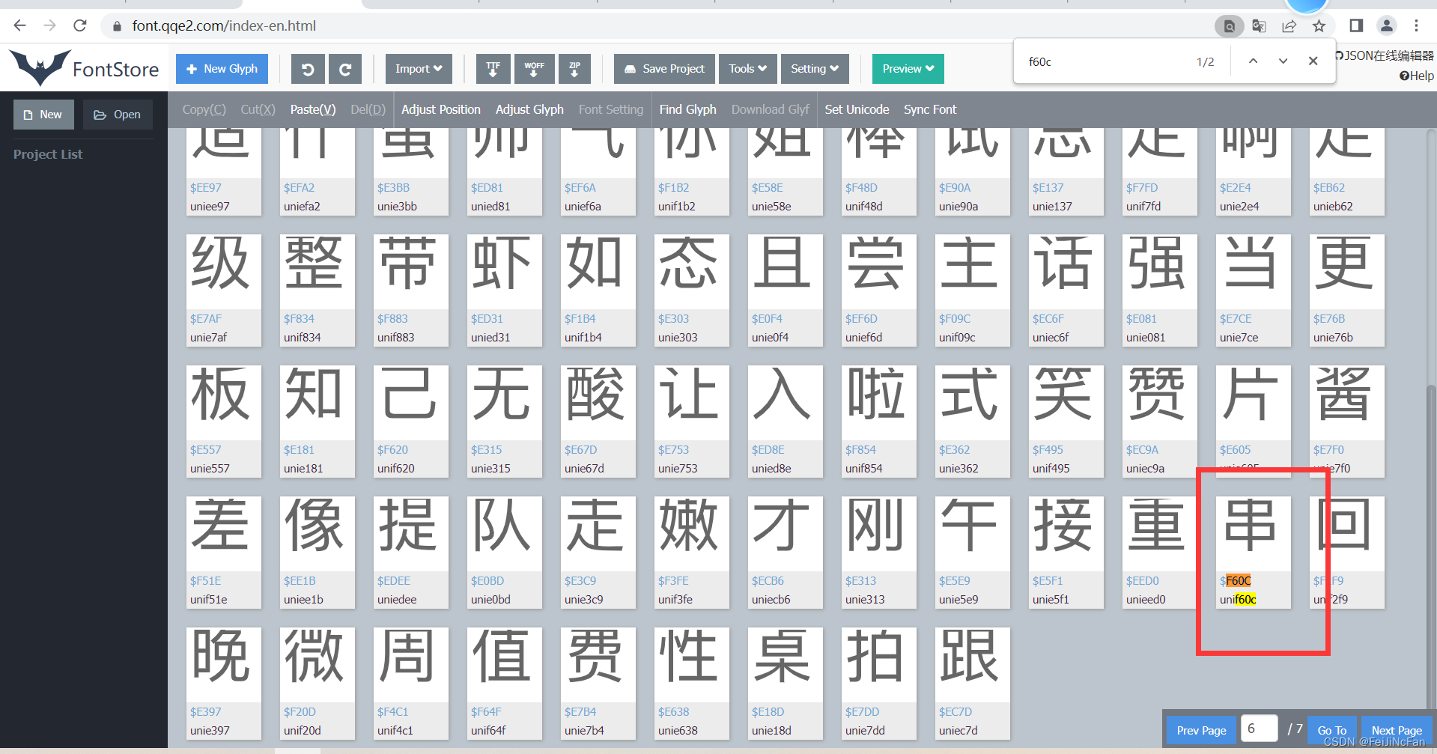This screenshot has height=754, width=1437.
Task: Open the translate page icon
Action: click(x=1259, y=26)
